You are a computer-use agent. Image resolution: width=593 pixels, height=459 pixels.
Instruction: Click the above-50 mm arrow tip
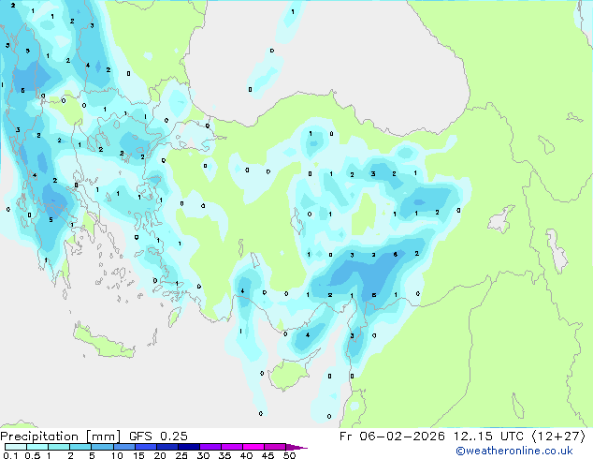coord(296,447)
